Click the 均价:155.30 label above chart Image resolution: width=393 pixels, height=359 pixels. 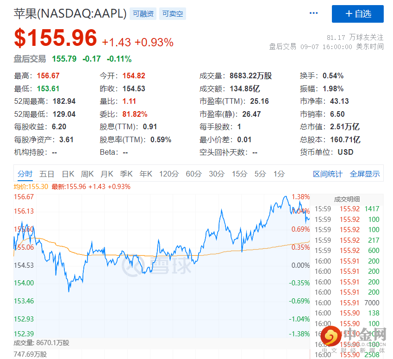pyautogui.click(x=31, y=187)
